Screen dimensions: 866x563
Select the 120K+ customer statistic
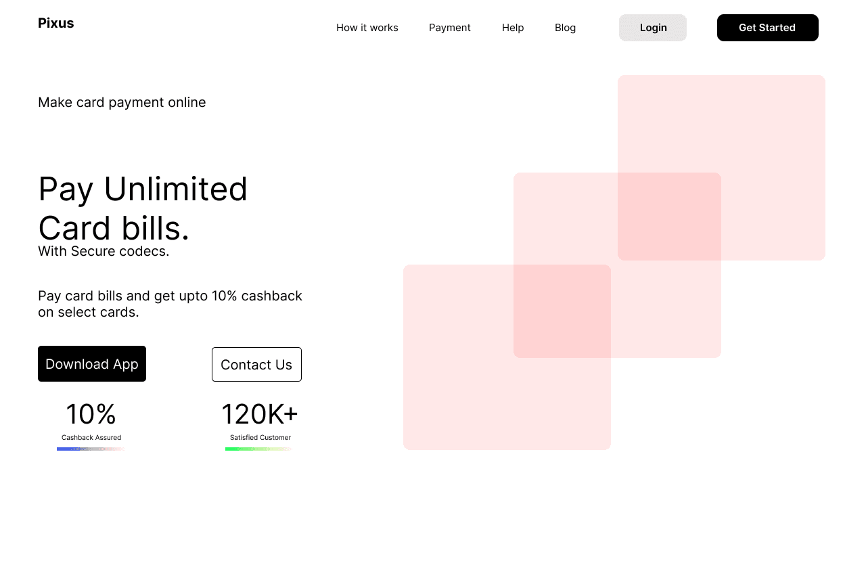pos(260,414)
